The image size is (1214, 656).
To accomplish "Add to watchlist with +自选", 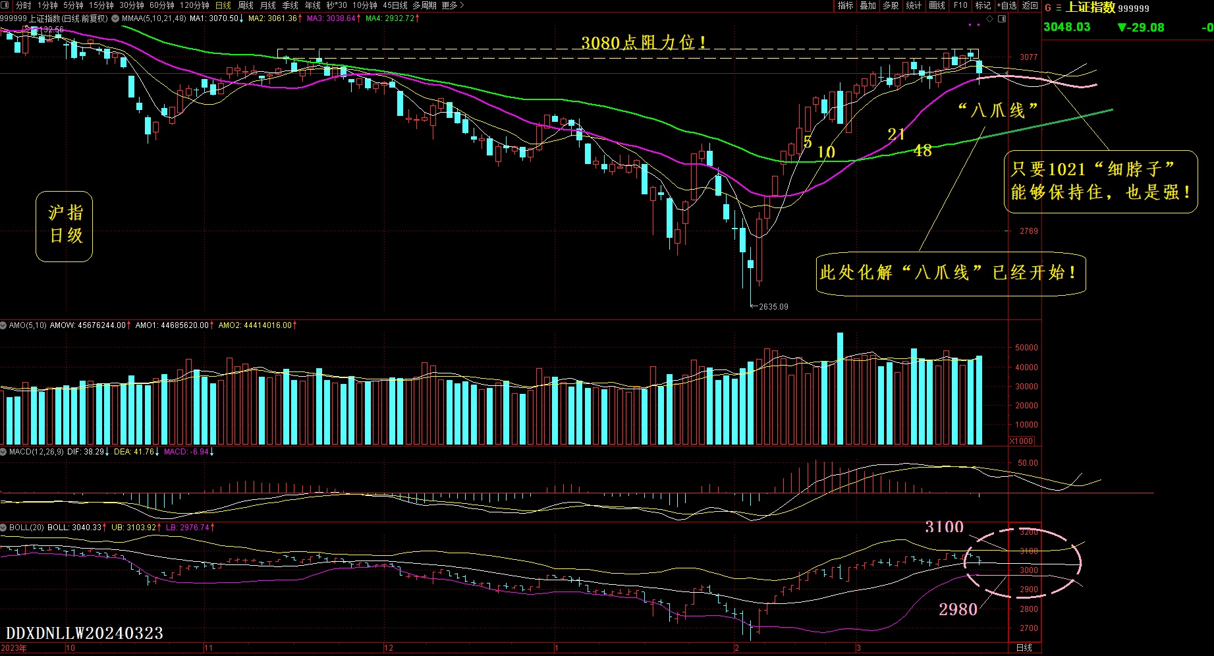I will click(x=1007, y=5).
